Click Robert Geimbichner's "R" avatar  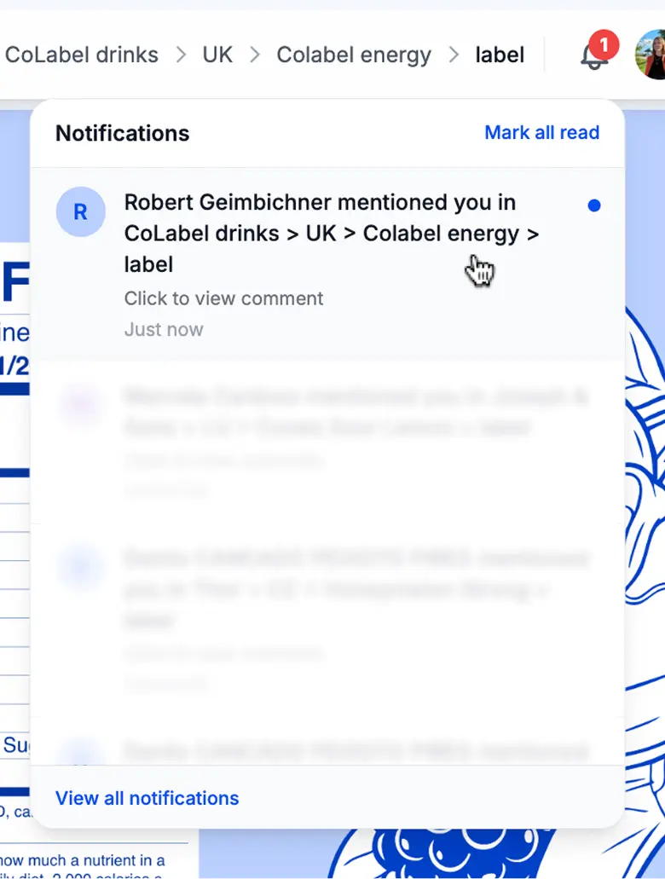(80, 212)
